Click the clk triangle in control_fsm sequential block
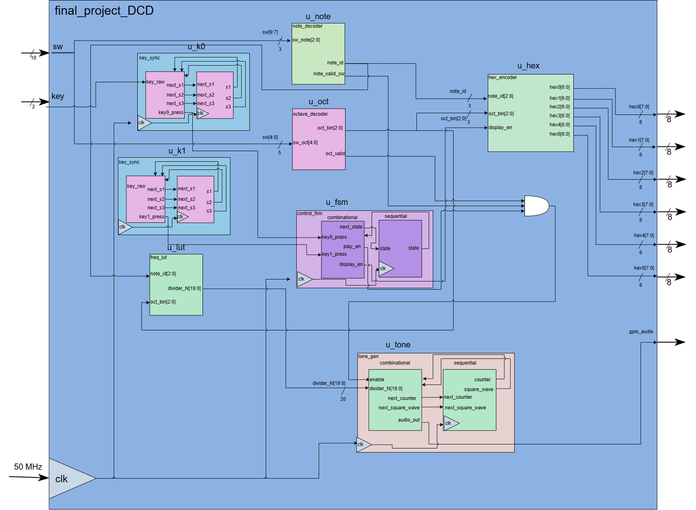Viewport: 696px width, 510px height. click(386, 268)
